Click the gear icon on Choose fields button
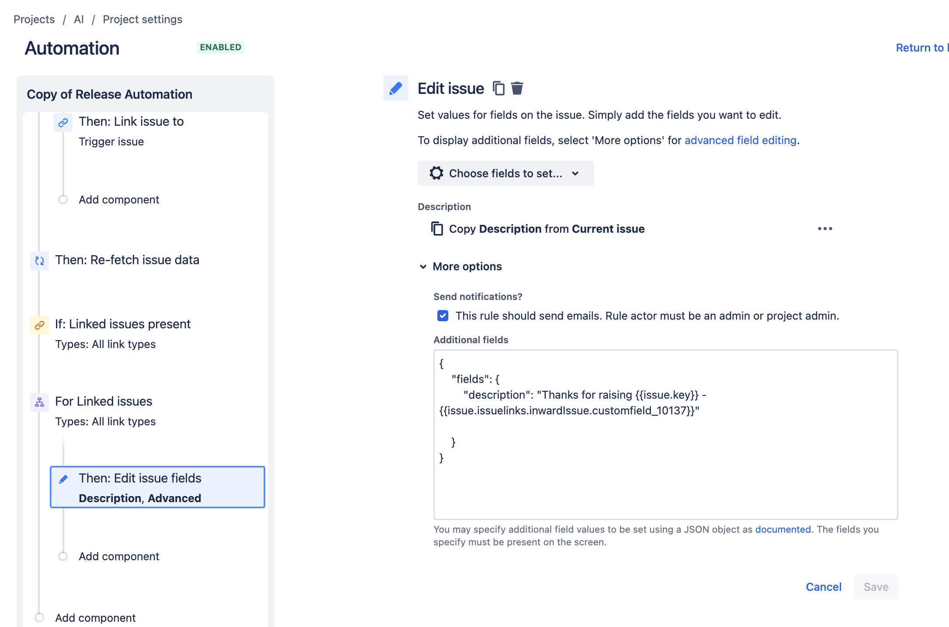This screenshot has height=627, width=949. 436,173
